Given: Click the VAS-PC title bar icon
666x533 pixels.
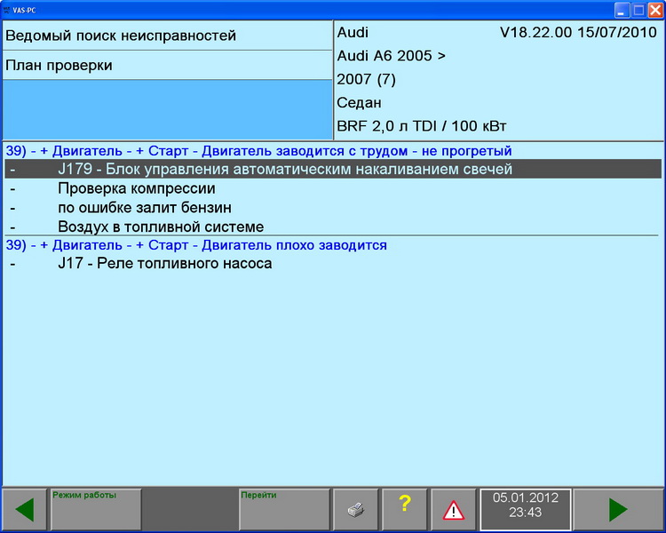Looking at the screenshot, I should click(8, 9).
